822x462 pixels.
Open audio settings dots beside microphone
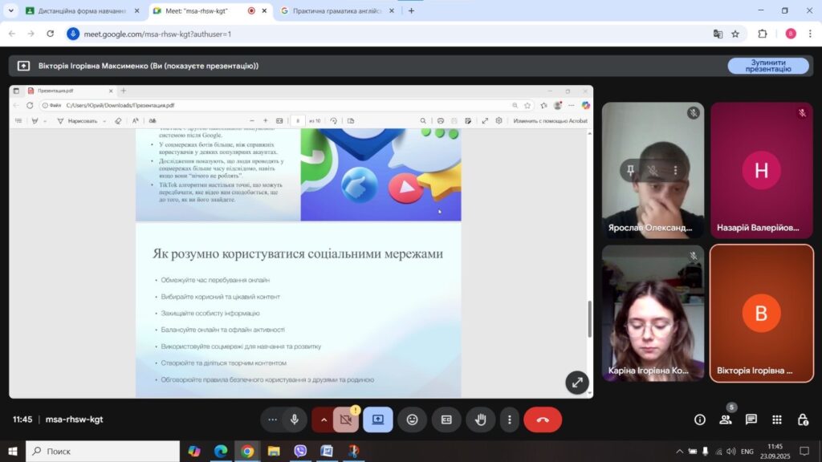click(x=273, y=419)
